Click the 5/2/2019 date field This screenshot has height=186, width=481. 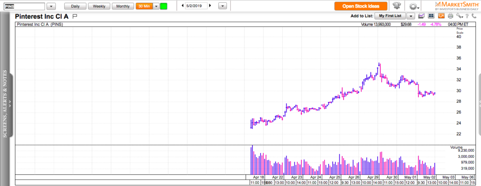pyautogui.click(x=196, y=6)
